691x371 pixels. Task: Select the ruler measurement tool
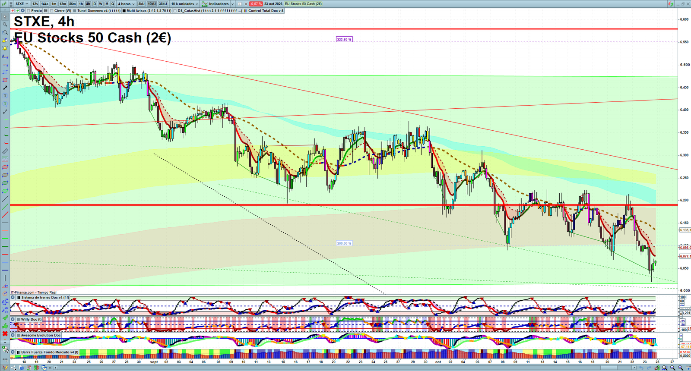(x=5, y=152)
